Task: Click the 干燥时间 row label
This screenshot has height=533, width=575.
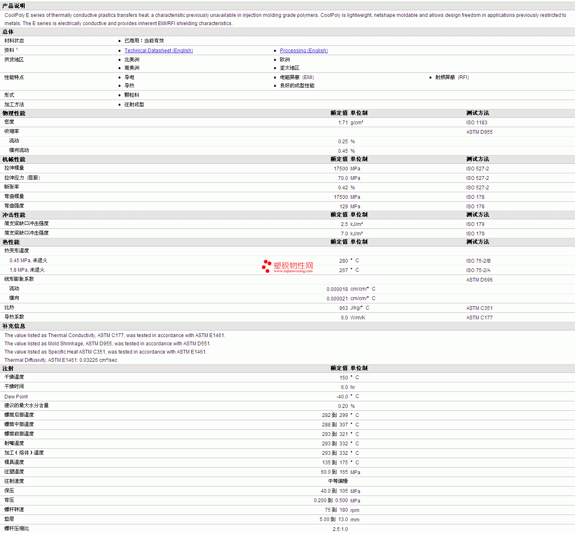Action: [14, 386]
